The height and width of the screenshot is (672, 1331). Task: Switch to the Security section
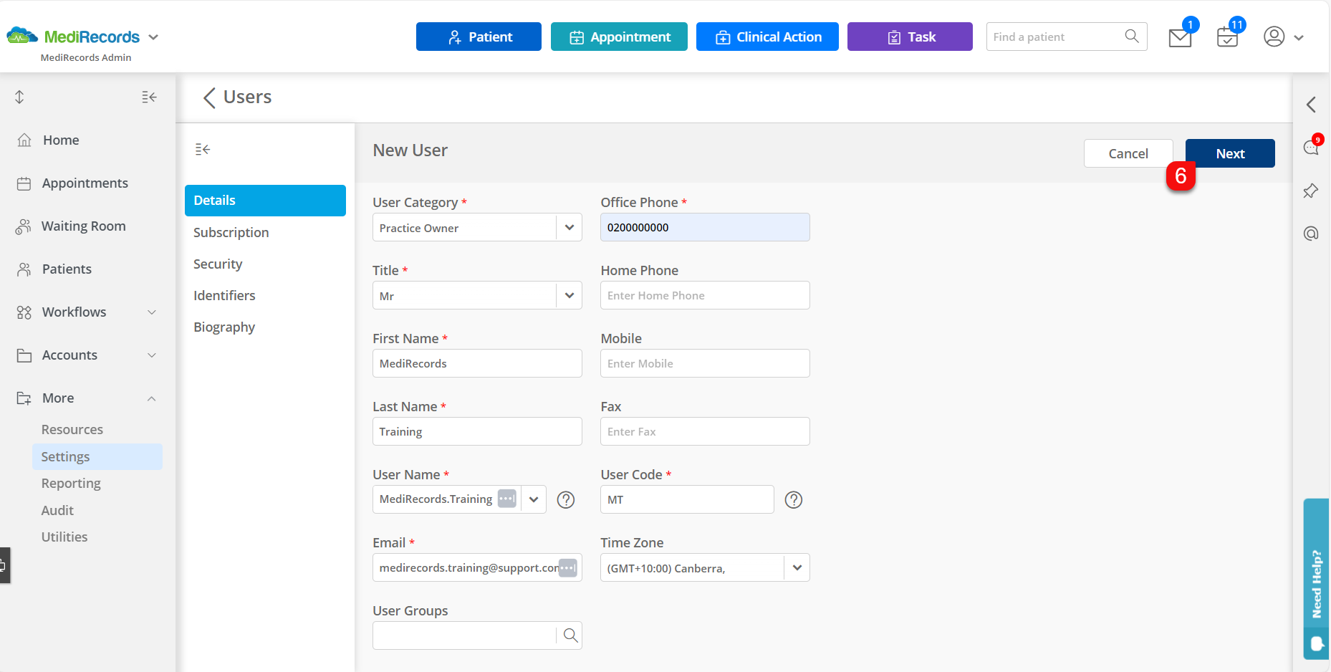(x=217, y=264)
